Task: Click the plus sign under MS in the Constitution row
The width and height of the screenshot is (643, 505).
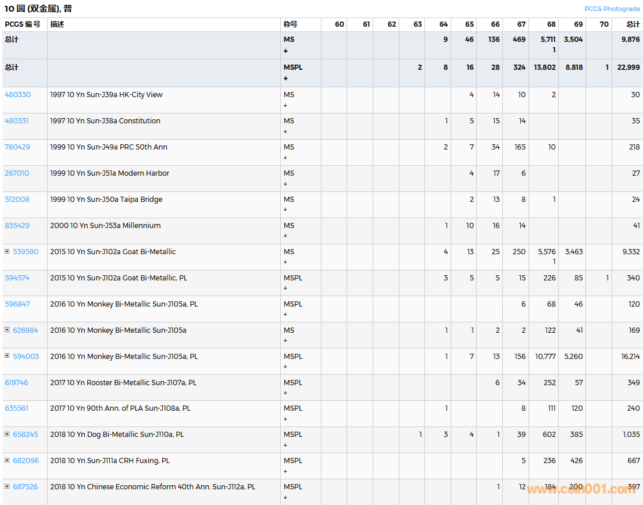Action: pos(285,131)
